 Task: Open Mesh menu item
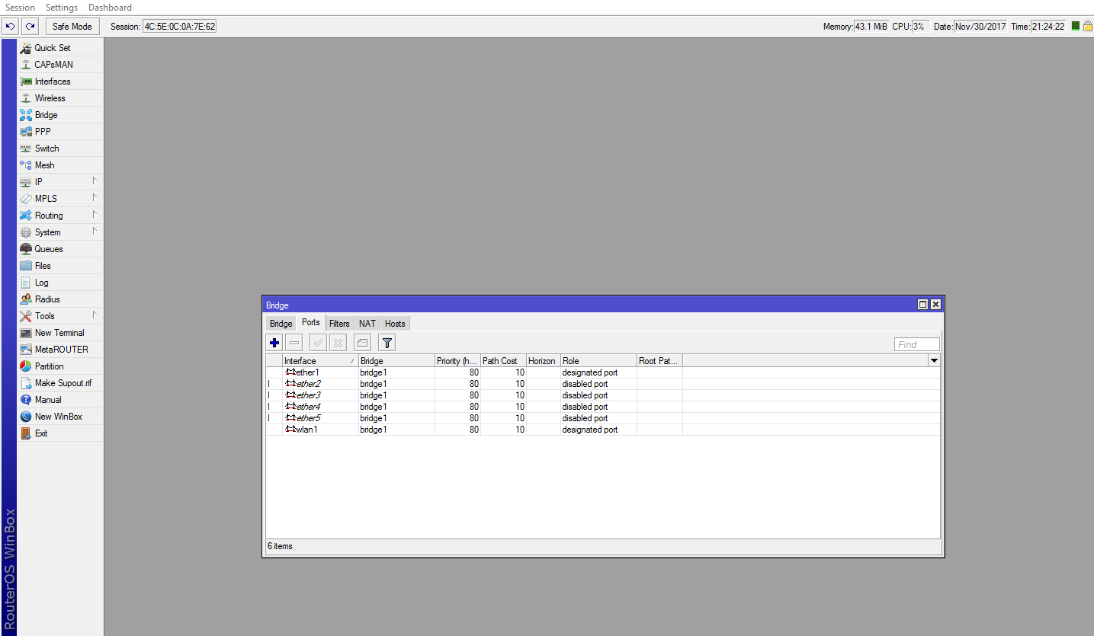click(x=60, y=165)
